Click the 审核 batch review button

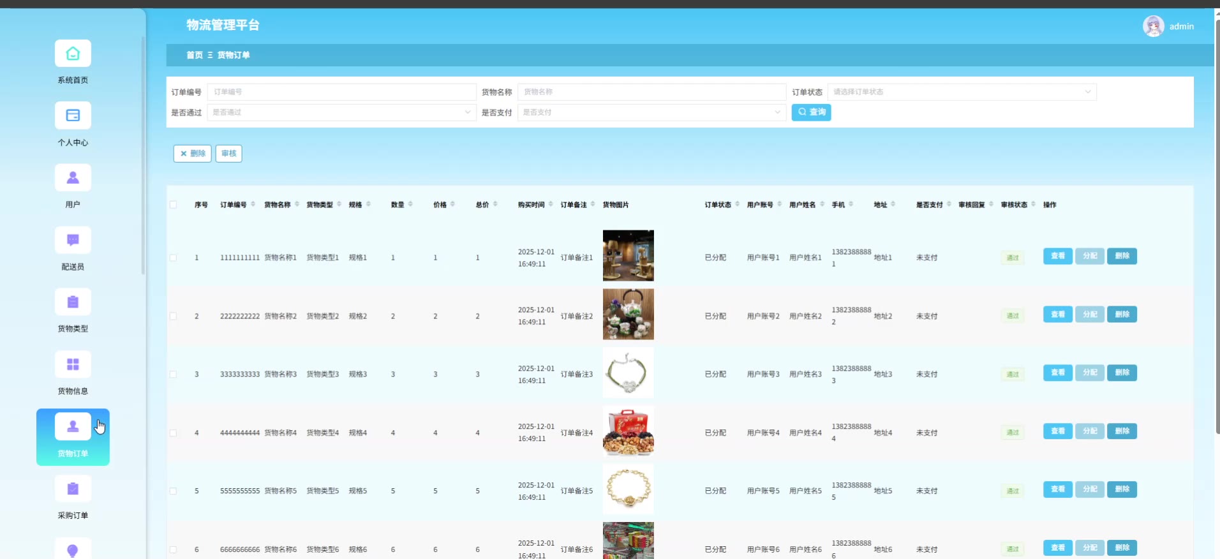tap(229, 153)
